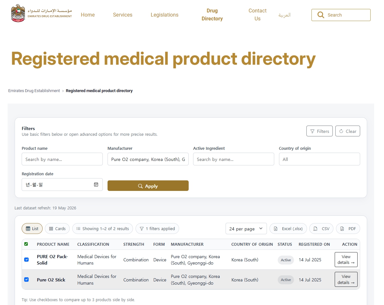Click the PRODUCT NAME column header
Image resolution: width=384 pixels, height=305 pixels.
tap(53, 244)
